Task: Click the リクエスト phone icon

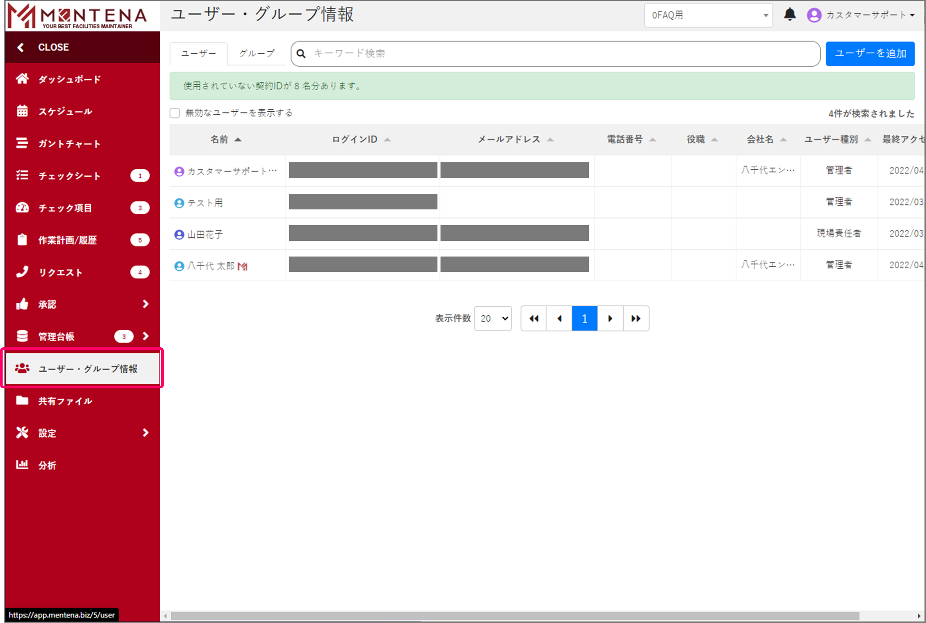Action: click(22, 272)
